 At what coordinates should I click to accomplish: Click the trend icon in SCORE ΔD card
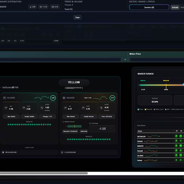click(x=6, y=108)
